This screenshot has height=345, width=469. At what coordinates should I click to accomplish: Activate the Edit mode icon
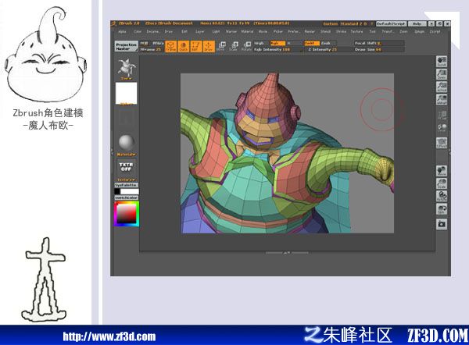(x=196, y=46)
